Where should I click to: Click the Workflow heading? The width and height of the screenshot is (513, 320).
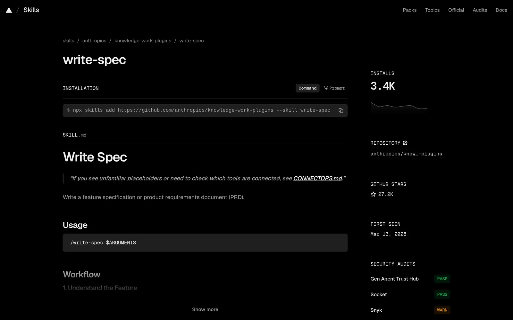[81, 275]
